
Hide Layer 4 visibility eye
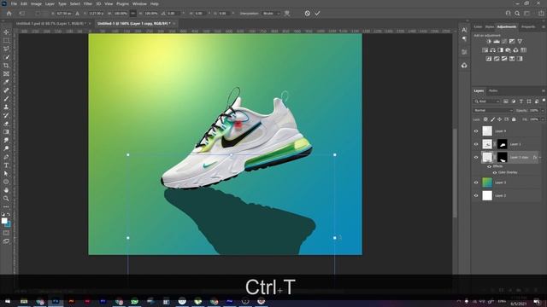tap(476, 131)
